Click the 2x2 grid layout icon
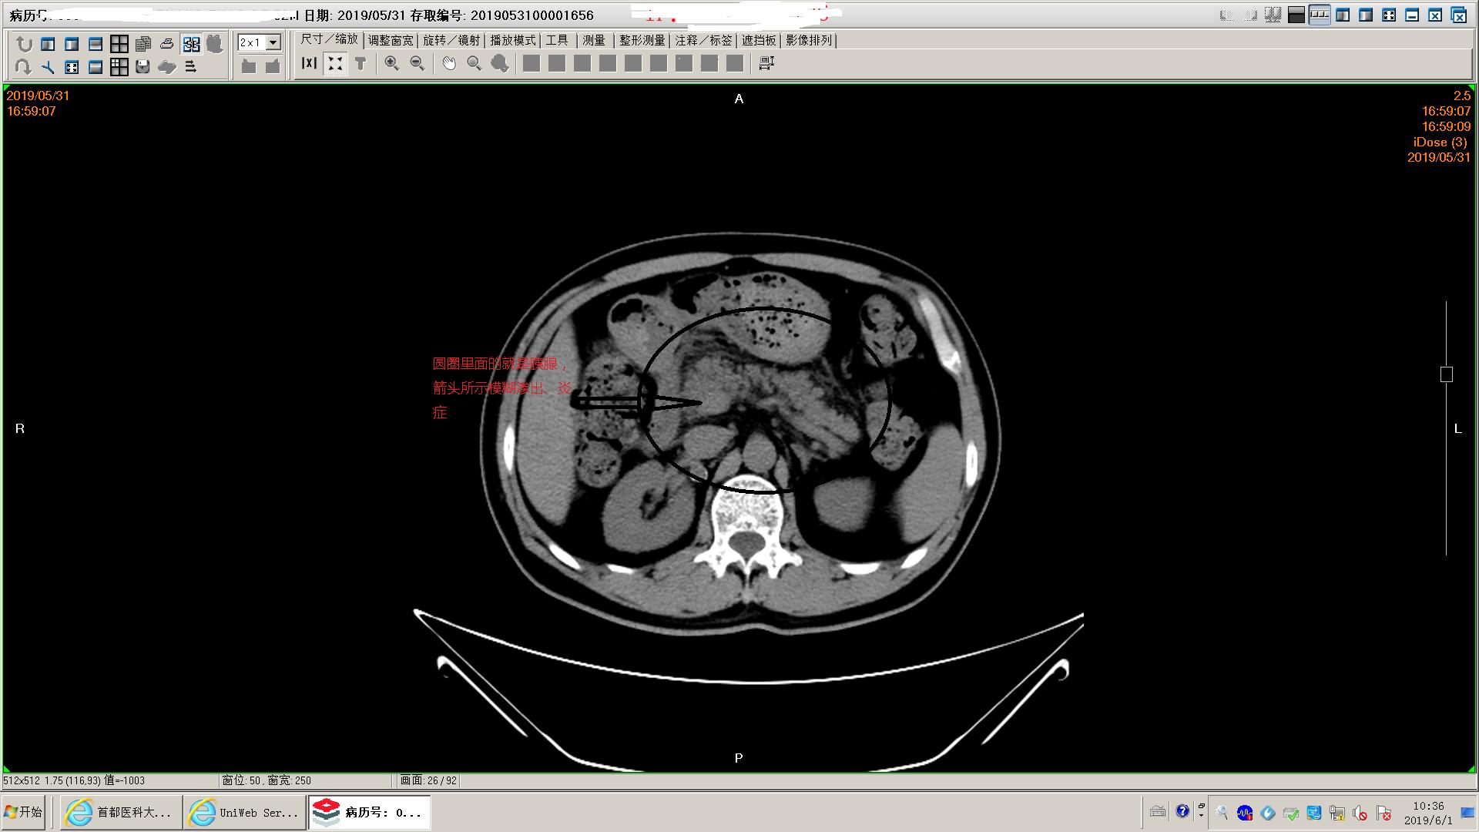 click(119, 44)
